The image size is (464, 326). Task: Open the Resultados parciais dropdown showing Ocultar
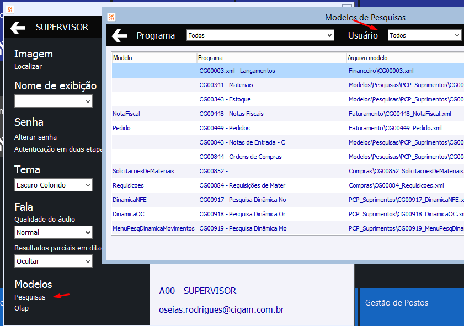coord(54,261)
